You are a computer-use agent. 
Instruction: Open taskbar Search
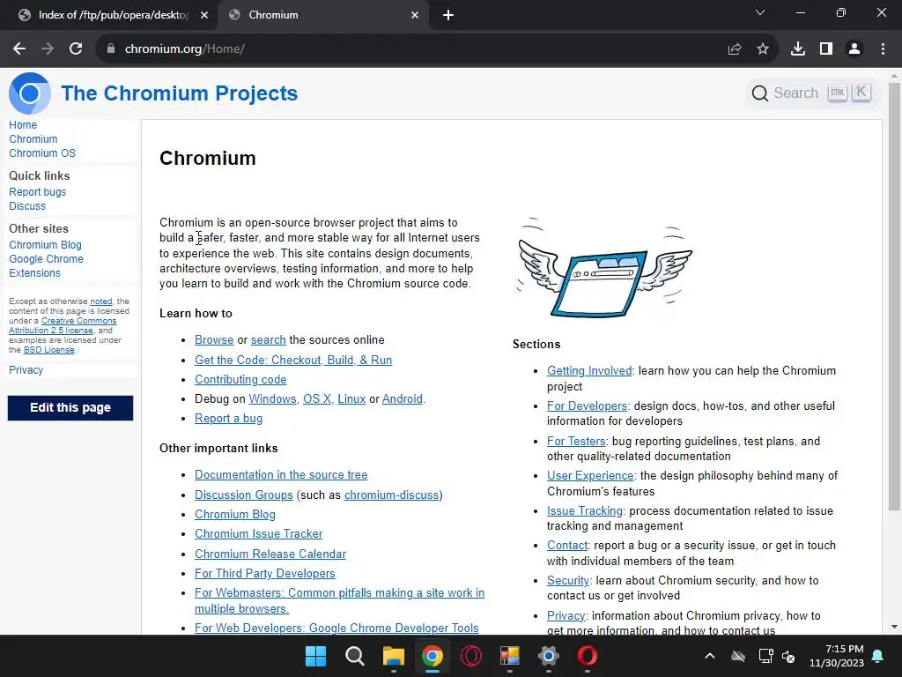(x=354, y=656)
